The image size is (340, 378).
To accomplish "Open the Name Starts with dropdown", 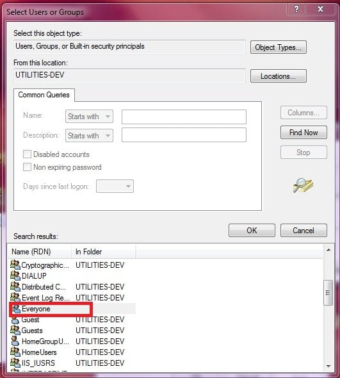I will 89,117.
